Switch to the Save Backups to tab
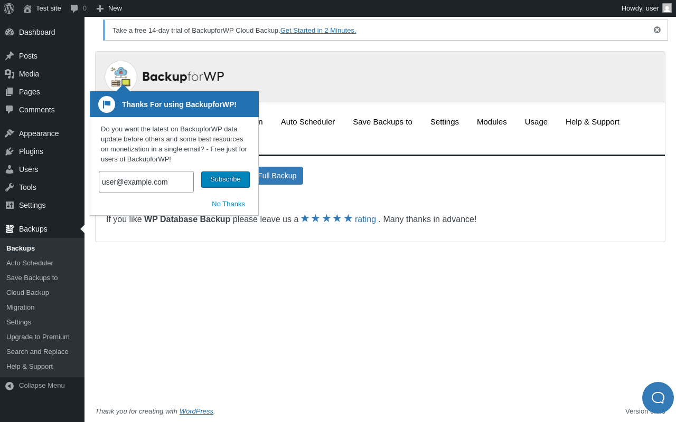The image size is (676, 422). click(382, 122)
